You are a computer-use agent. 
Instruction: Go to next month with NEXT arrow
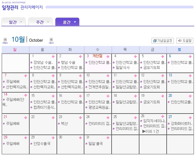pos(51,41)
